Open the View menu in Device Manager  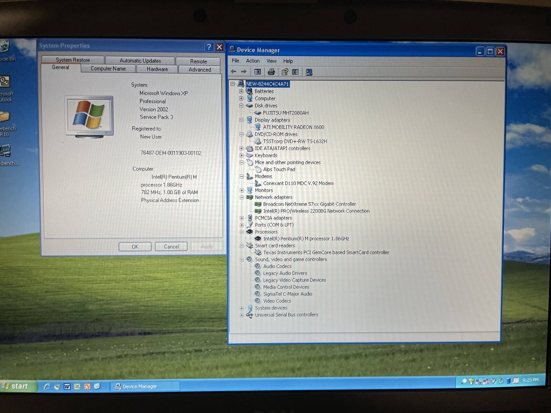pos(271,61)
